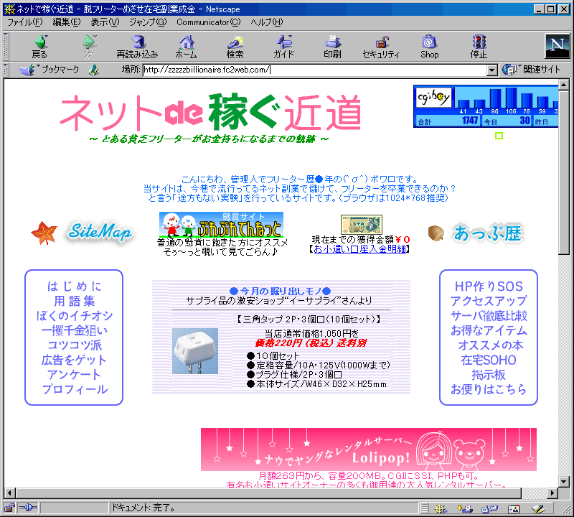574x517 pixels.
Task: Open the アクセスアップ link
Action: pyautogui.click(x=489, y=301)
